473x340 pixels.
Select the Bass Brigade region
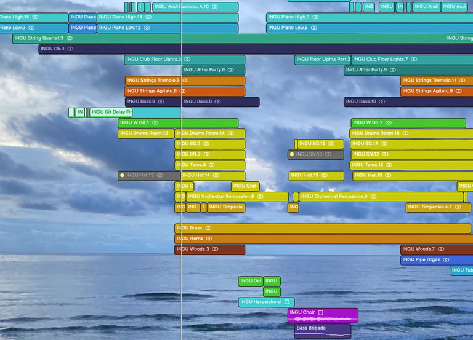tap(323, 331)
